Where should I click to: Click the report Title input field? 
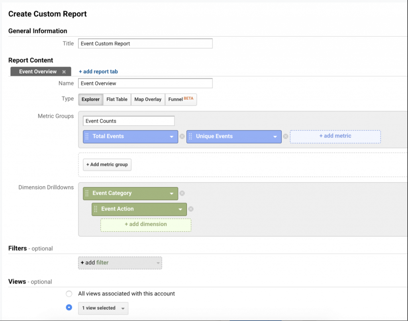(145, 43)
